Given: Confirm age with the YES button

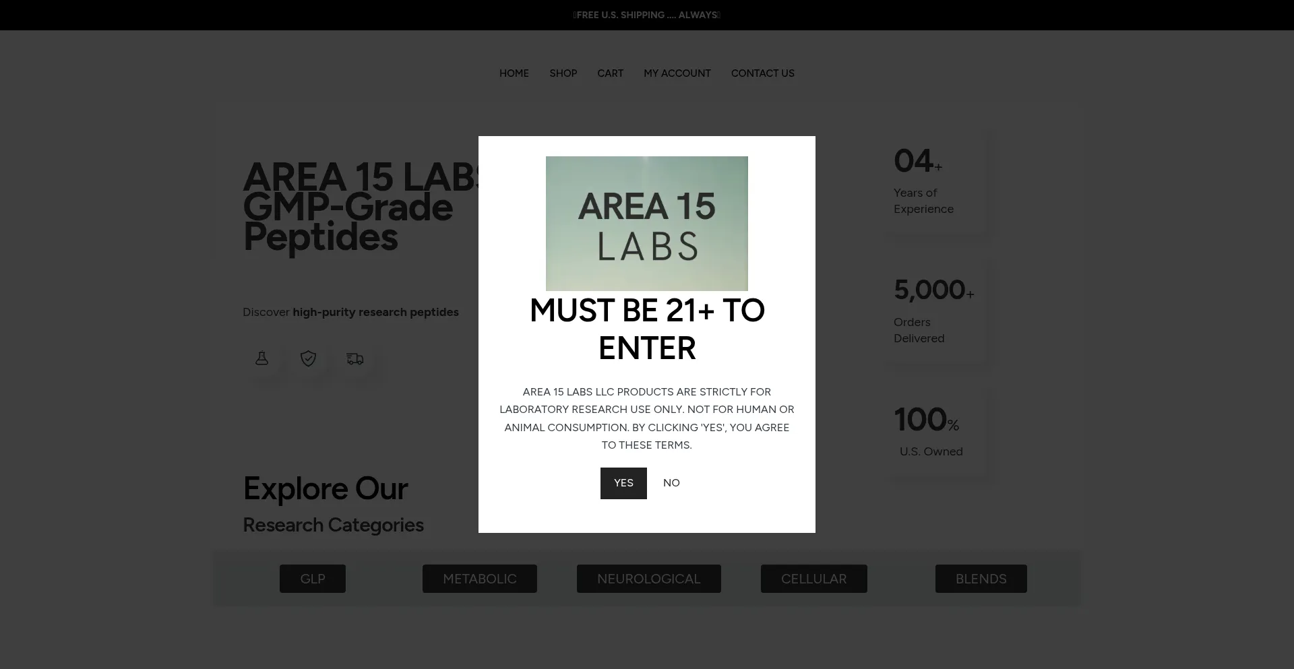Looking at the screenshot, I should tap(623, 483).
